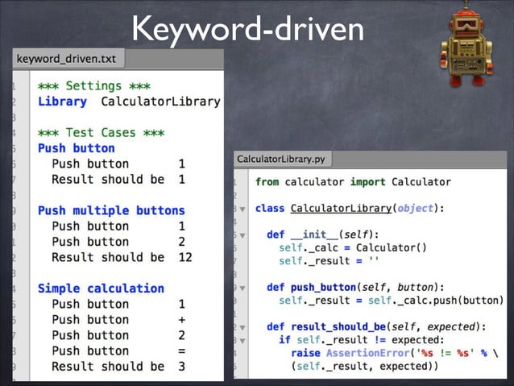Click the Push multiple buttons test name
The height and width of the screenshot is (386, 514).
click(x=111, y=210)
